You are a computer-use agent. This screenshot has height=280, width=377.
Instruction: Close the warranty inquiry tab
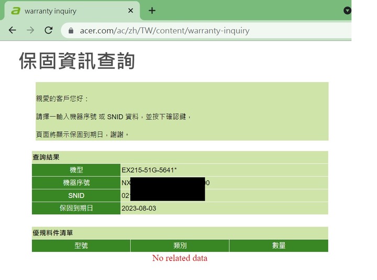tap(130, 10)
